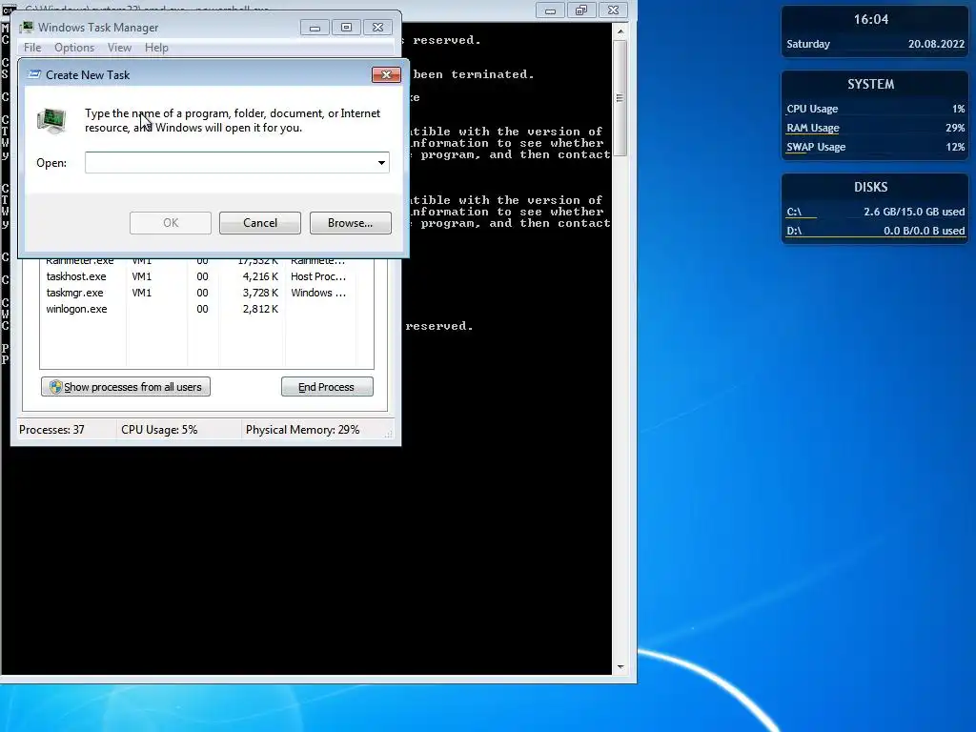
Task: Open the D:\ drive link in DISKS widget
Action: (x=794, y=231)
